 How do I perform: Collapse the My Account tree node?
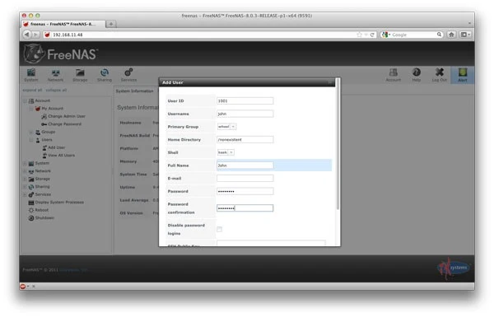[x=31, y=109]
